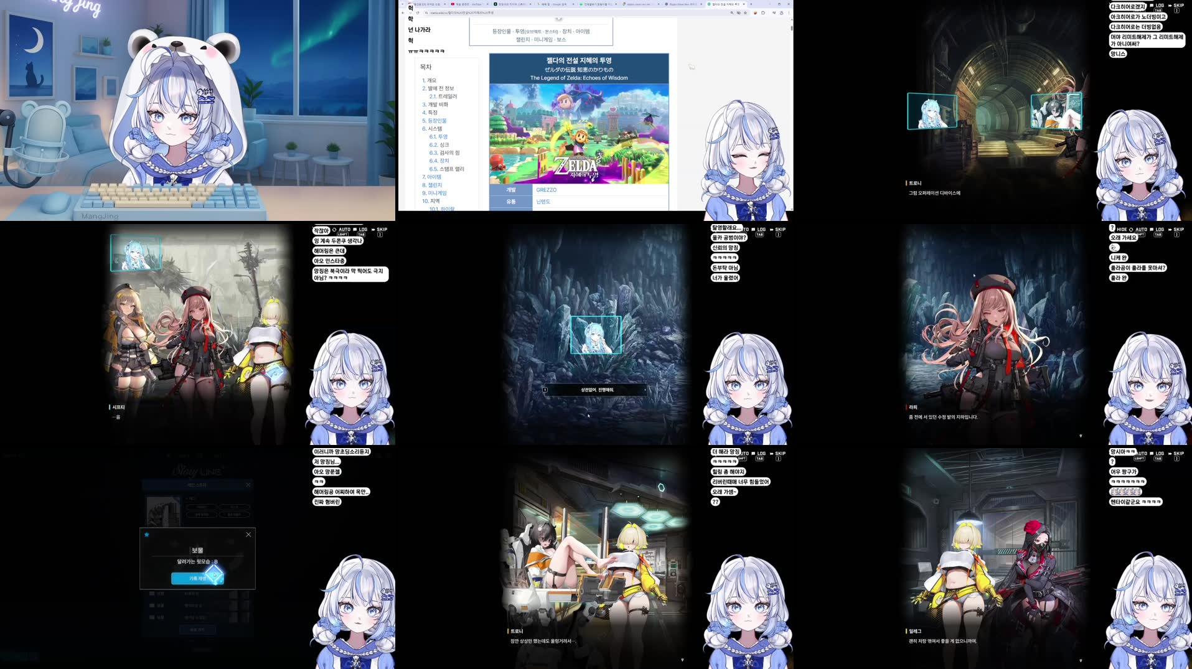Reload the namu.wiki page with refresh icon

[418, 12]
